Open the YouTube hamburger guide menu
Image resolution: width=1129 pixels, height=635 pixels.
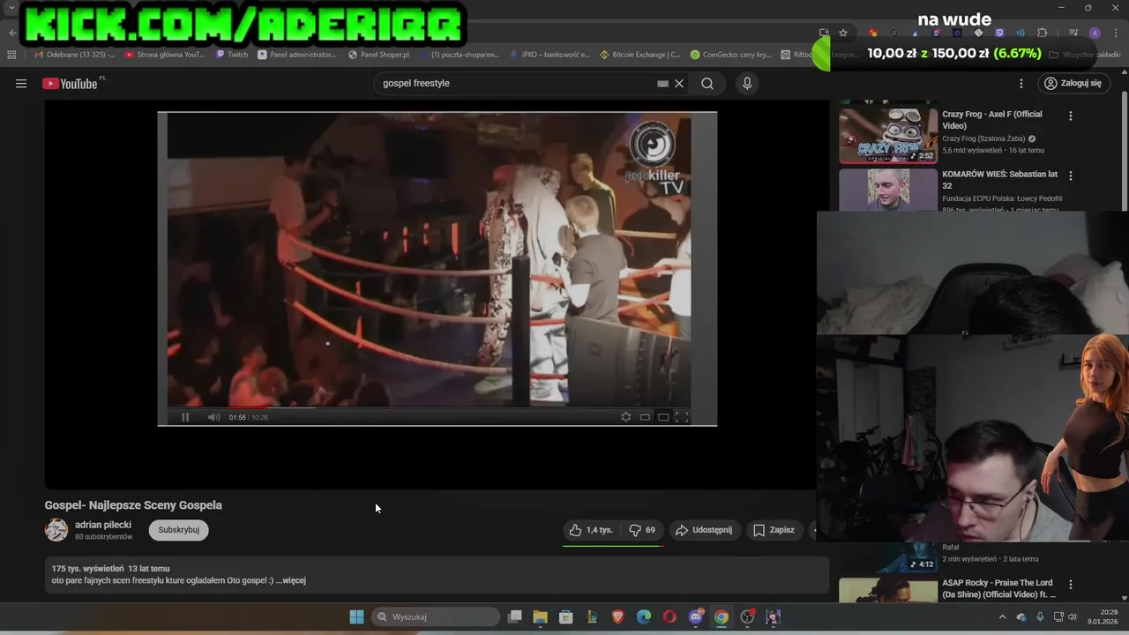coord(21,84)
